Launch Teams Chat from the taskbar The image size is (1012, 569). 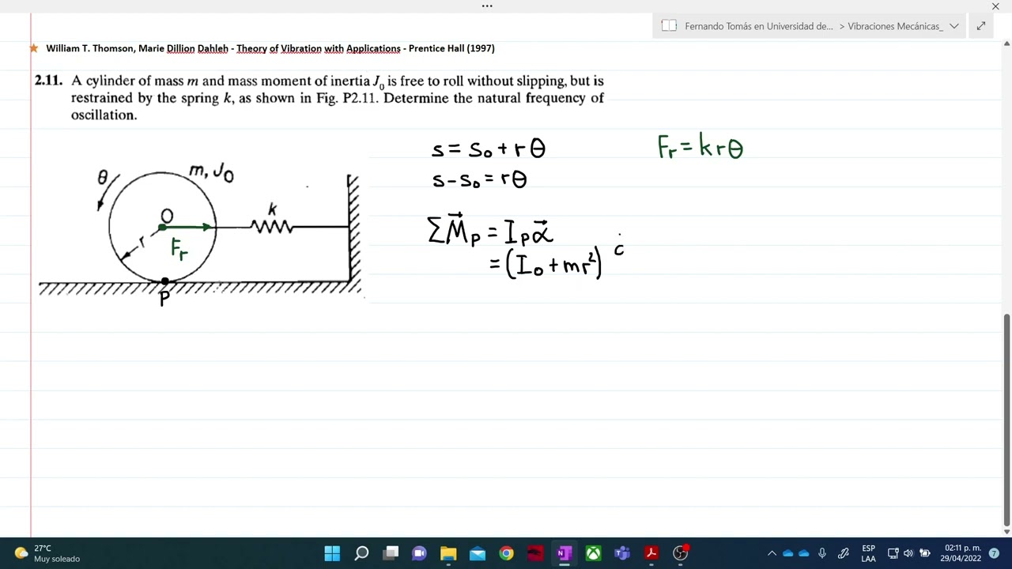[x=419, y=553]
